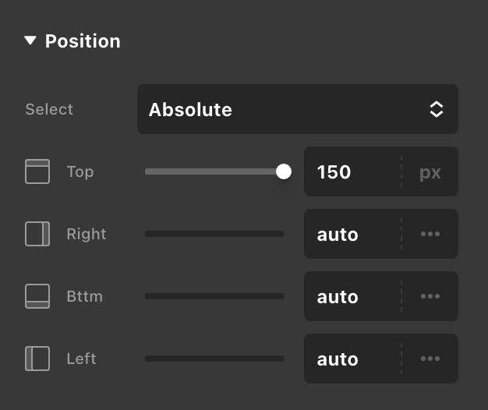Change the px unit for Top
Screen dimensions: 488x410
coord(430,171)
